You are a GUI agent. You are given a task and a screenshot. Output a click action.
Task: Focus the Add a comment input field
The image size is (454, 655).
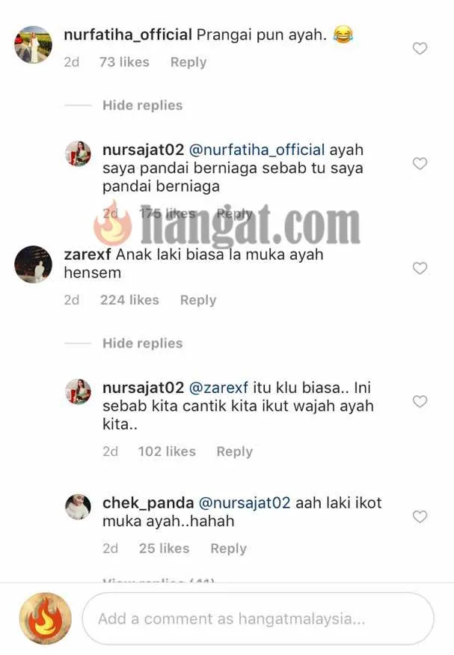coord(258,618)
